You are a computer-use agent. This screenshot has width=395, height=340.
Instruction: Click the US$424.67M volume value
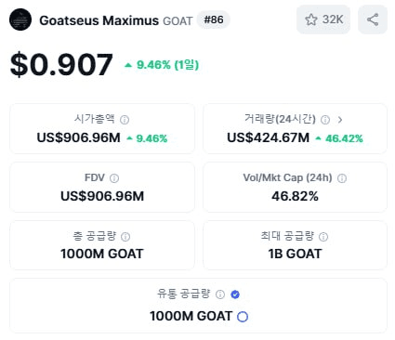269,137
